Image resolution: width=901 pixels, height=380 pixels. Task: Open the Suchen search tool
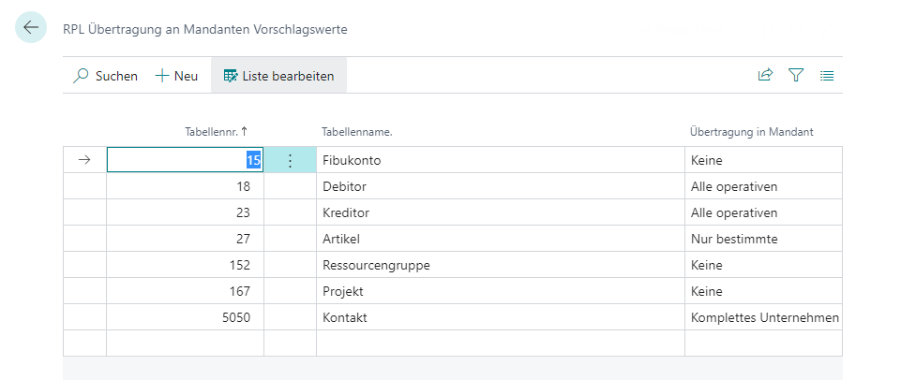[x=106, y=76]
